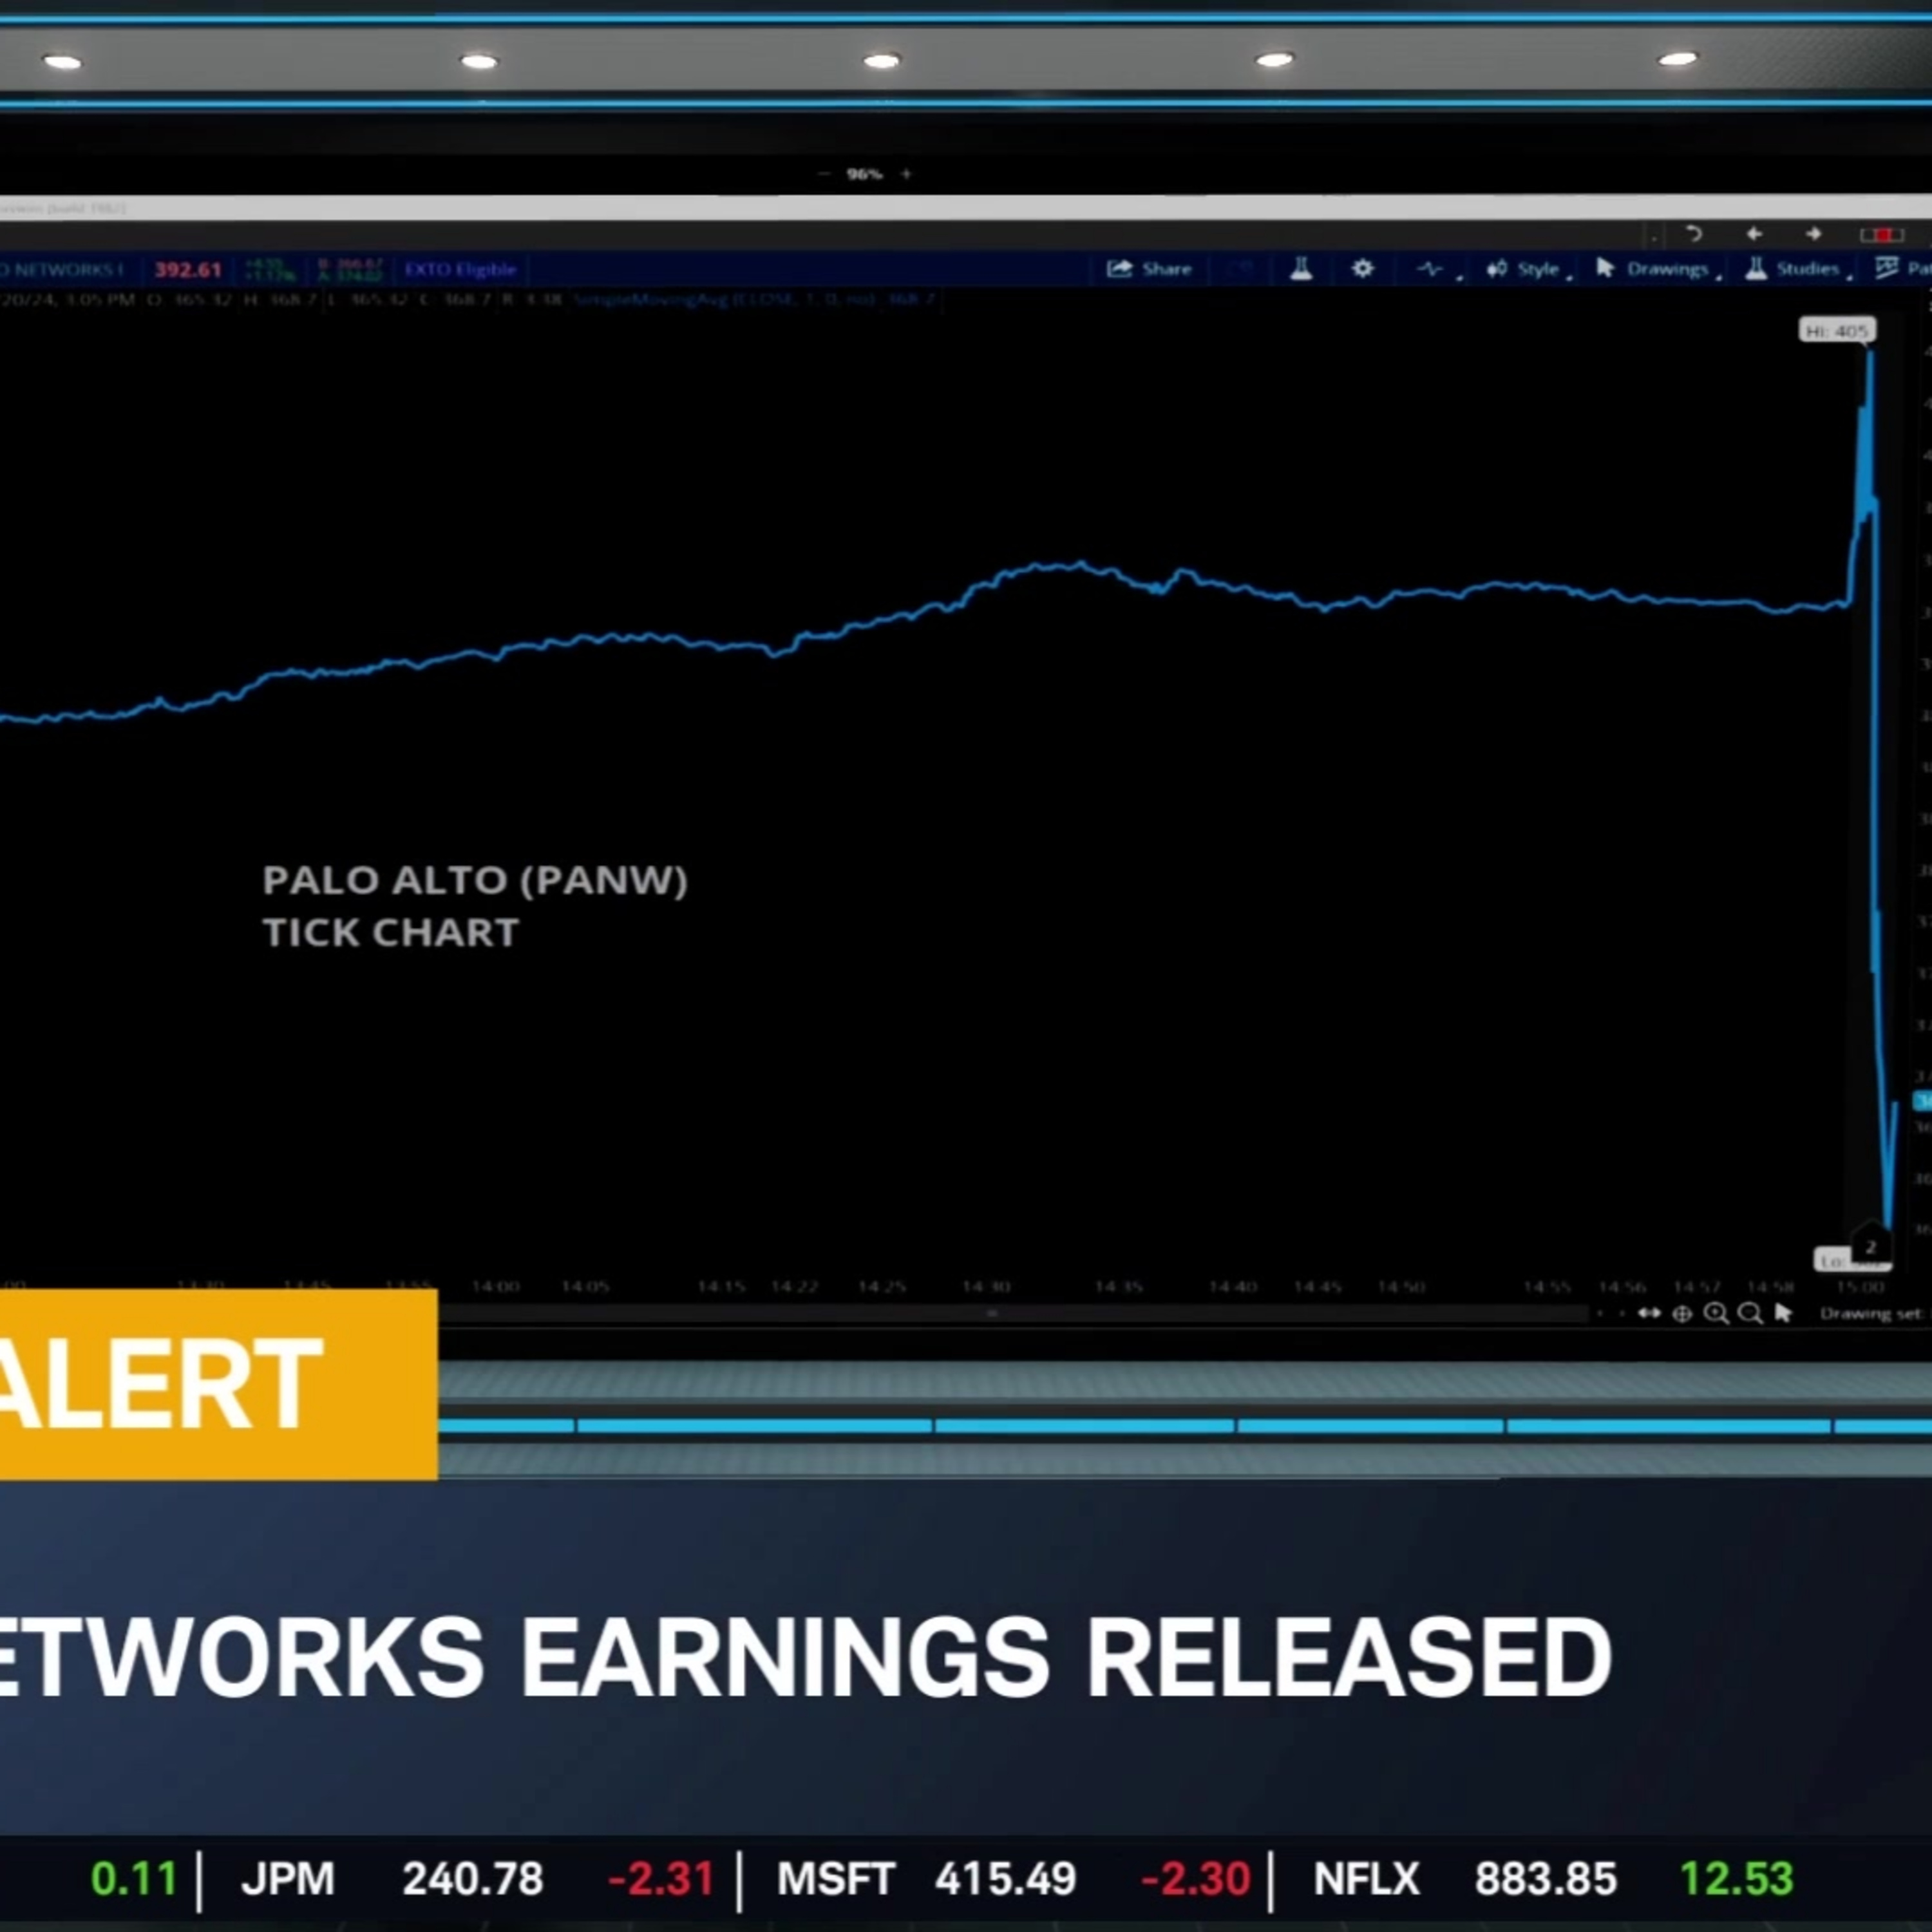Click the EXTO Eligible label

click(460, 269)
